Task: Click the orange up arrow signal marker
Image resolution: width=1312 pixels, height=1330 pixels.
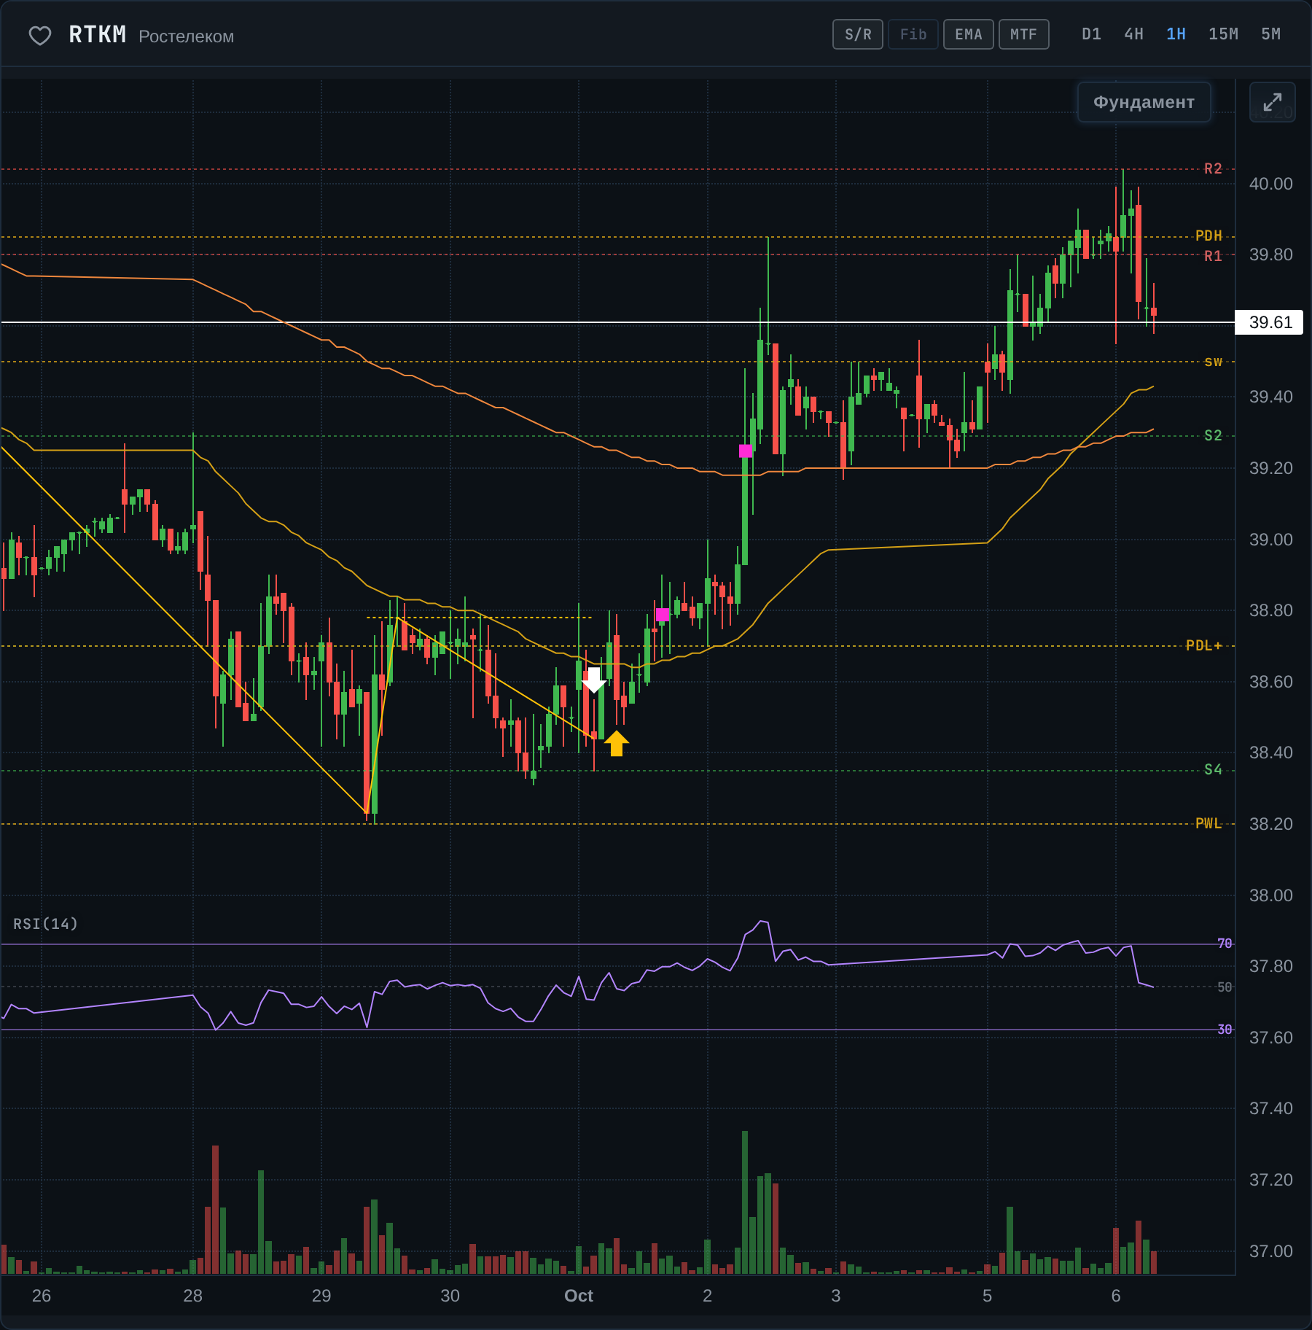Action: [617, 743]
